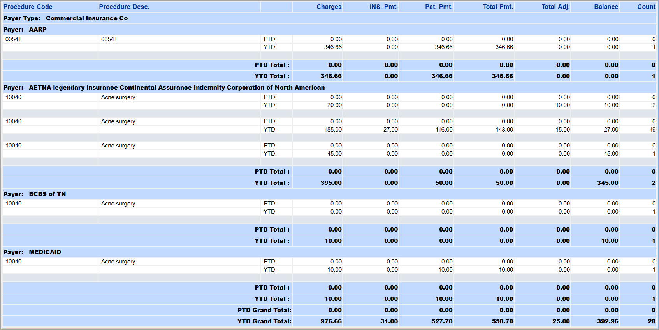Click the YTD count value 19
The image size is (659, 330).
(652, 130)
